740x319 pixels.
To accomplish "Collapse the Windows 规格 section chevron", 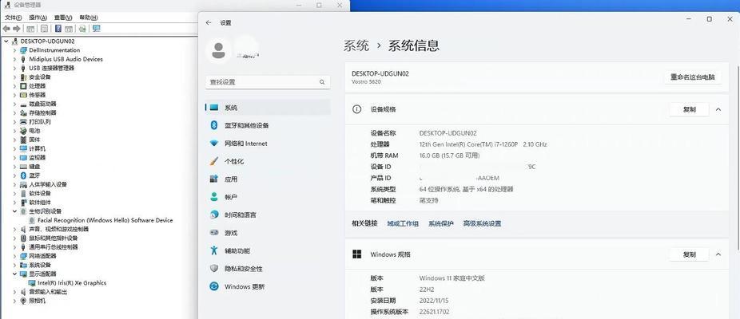I will tap(718, 254).
